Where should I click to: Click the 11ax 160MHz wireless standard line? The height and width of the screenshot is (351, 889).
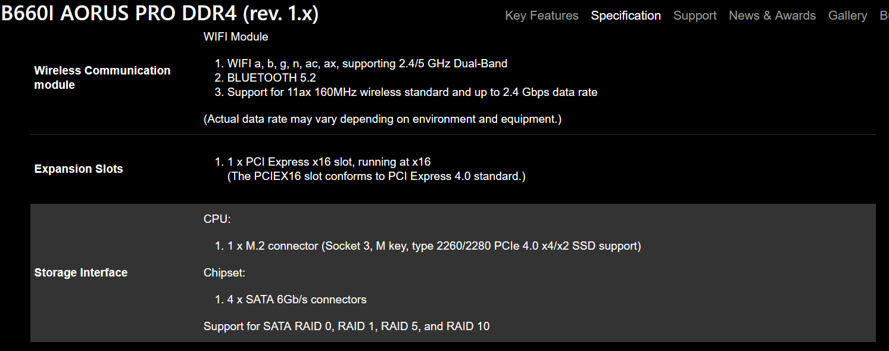click(412, 92)
